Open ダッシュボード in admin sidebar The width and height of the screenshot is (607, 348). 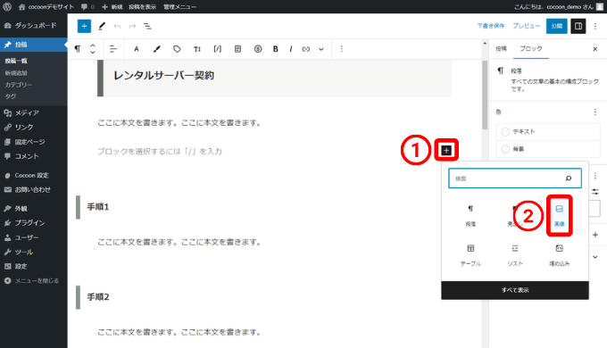(x=34, y=26)
